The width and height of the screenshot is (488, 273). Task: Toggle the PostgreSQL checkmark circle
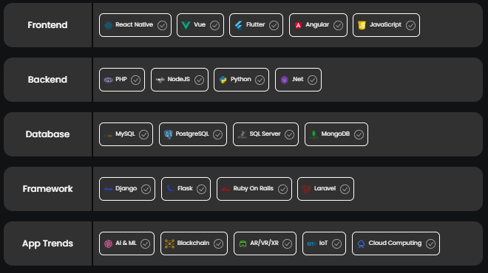218,135
